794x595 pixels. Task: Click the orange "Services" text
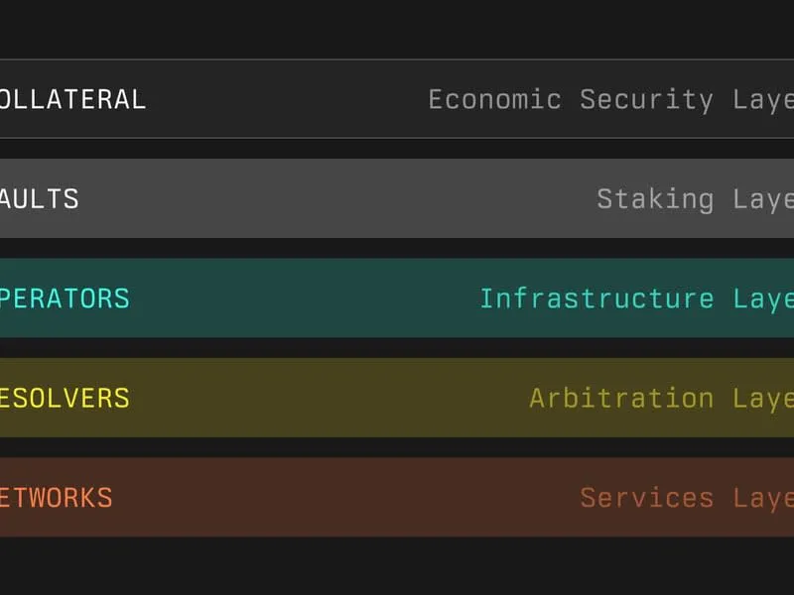tap(646, 497)
